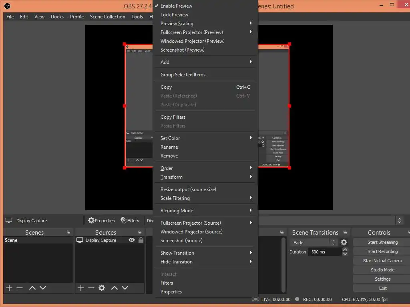Screen dimensions: 410x307
Task: Move scene up in Scenes list
Action: tap(32, 288)
